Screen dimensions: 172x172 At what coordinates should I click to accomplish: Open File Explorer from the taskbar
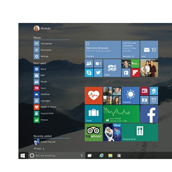(x=110, y=155)
